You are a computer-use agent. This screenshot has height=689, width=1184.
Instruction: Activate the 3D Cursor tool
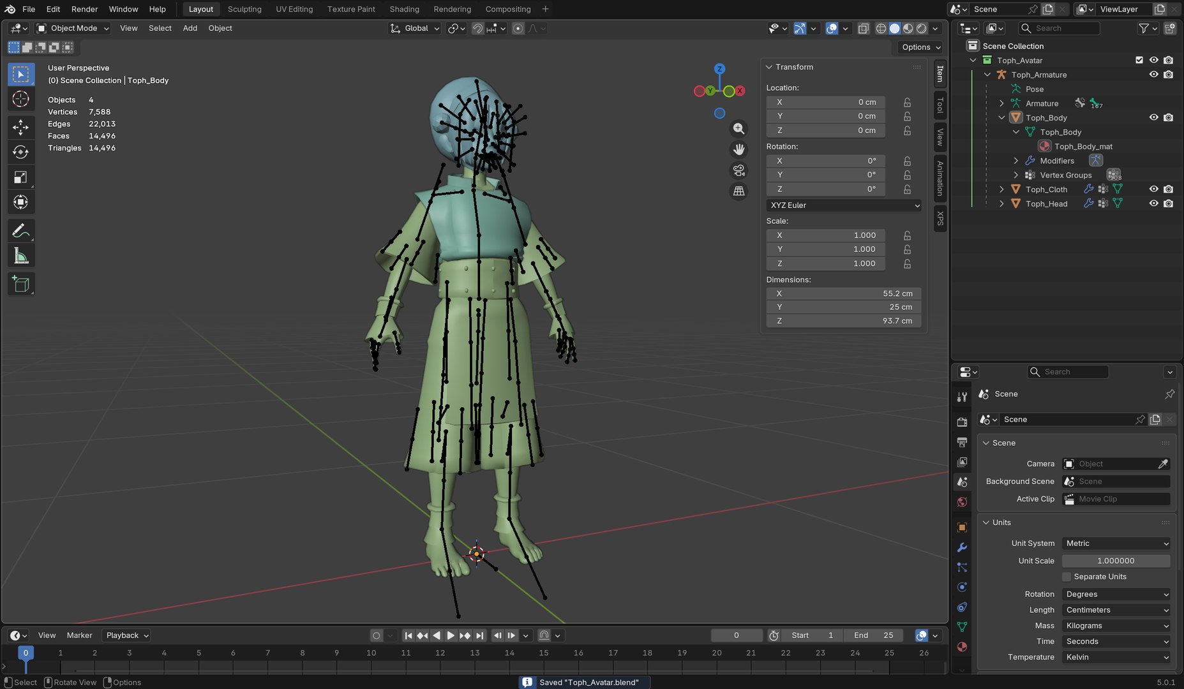(21, 99)
